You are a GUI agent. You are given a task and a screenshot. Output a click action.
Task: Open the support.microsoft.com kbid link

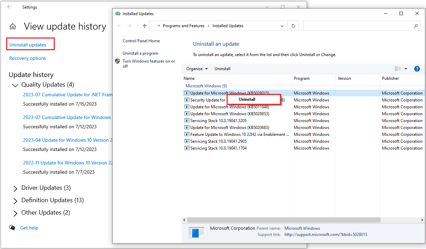326,235
